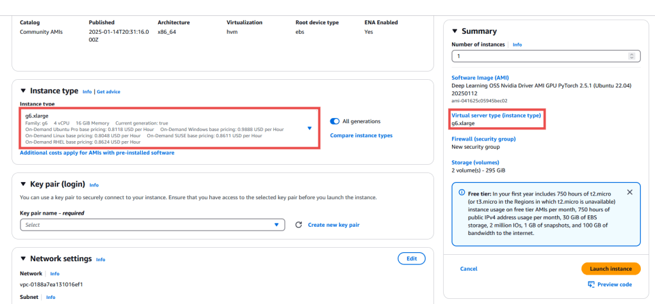The height and width of the screenshot is (304, 655).
Task: Click the Get advice link
Action: [108, 92]
